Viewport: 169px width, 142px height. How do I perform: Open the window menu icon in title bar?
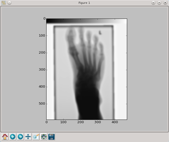click(x=4, y=3)
